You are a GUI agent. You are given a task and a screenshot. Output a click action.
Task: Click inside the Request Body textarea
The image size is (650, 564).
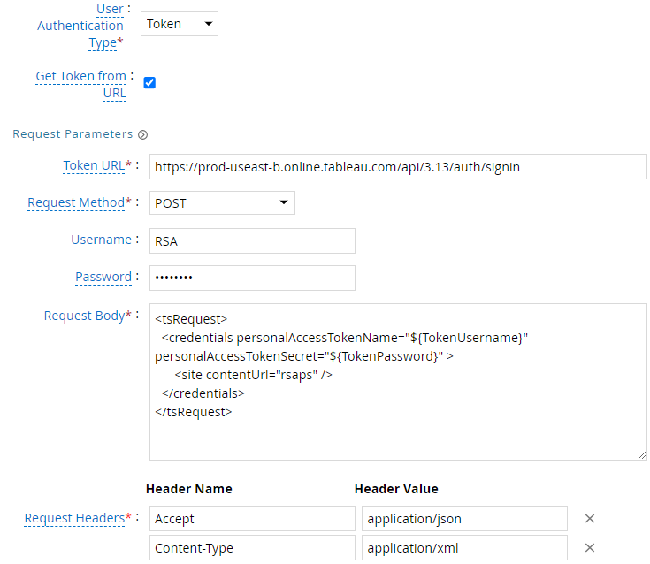[x=398, y=382]
